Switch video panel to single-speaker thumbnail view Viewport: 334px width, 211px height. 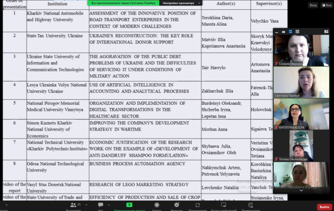(x=283, y=32)
